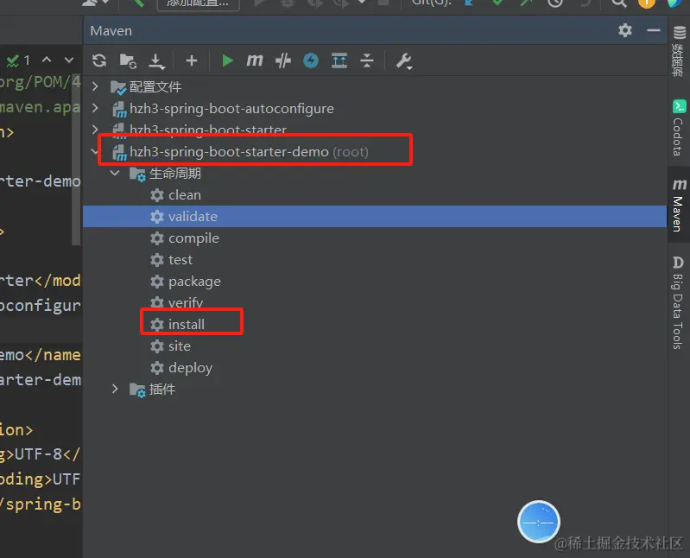
Task: Expand the 插件 plugins node
Action: pyautogui.click(x=115, y=389)
